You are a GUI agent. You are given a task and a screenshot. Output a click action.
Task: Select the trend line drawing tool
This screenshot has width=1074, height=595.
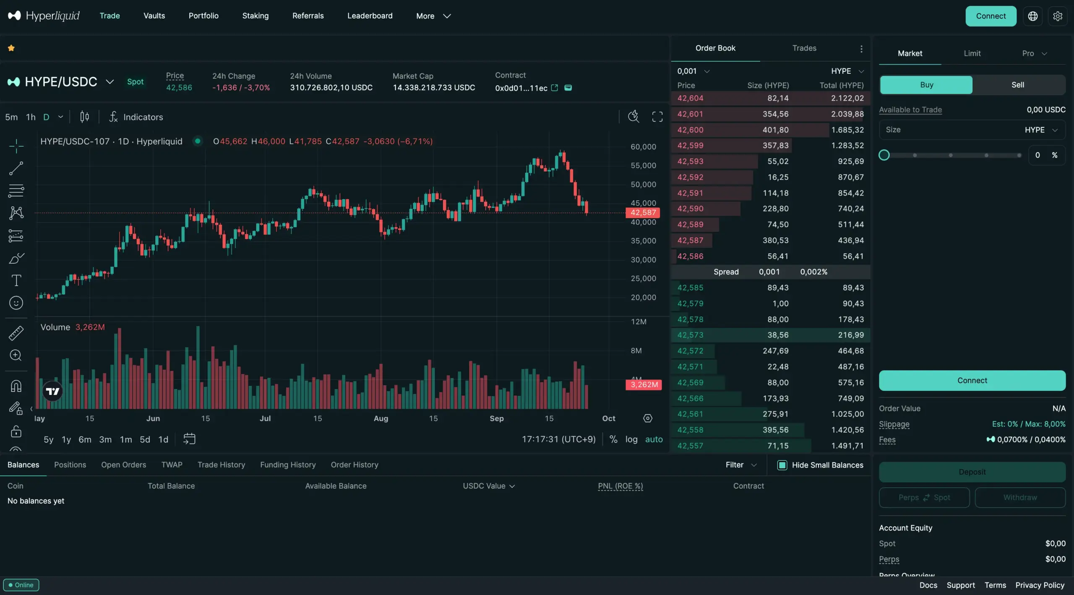[16, 169]
